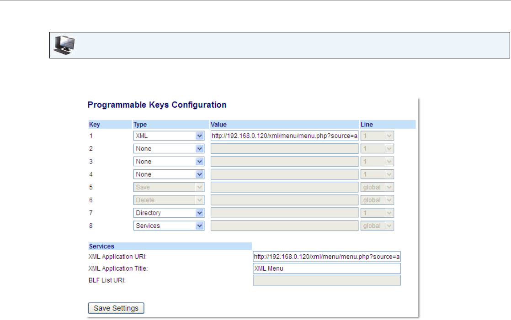The width and height of the screenshot is (511, 320).
Task: Open the Line dropdown for key 1
Action: click(x=377, y=136)
